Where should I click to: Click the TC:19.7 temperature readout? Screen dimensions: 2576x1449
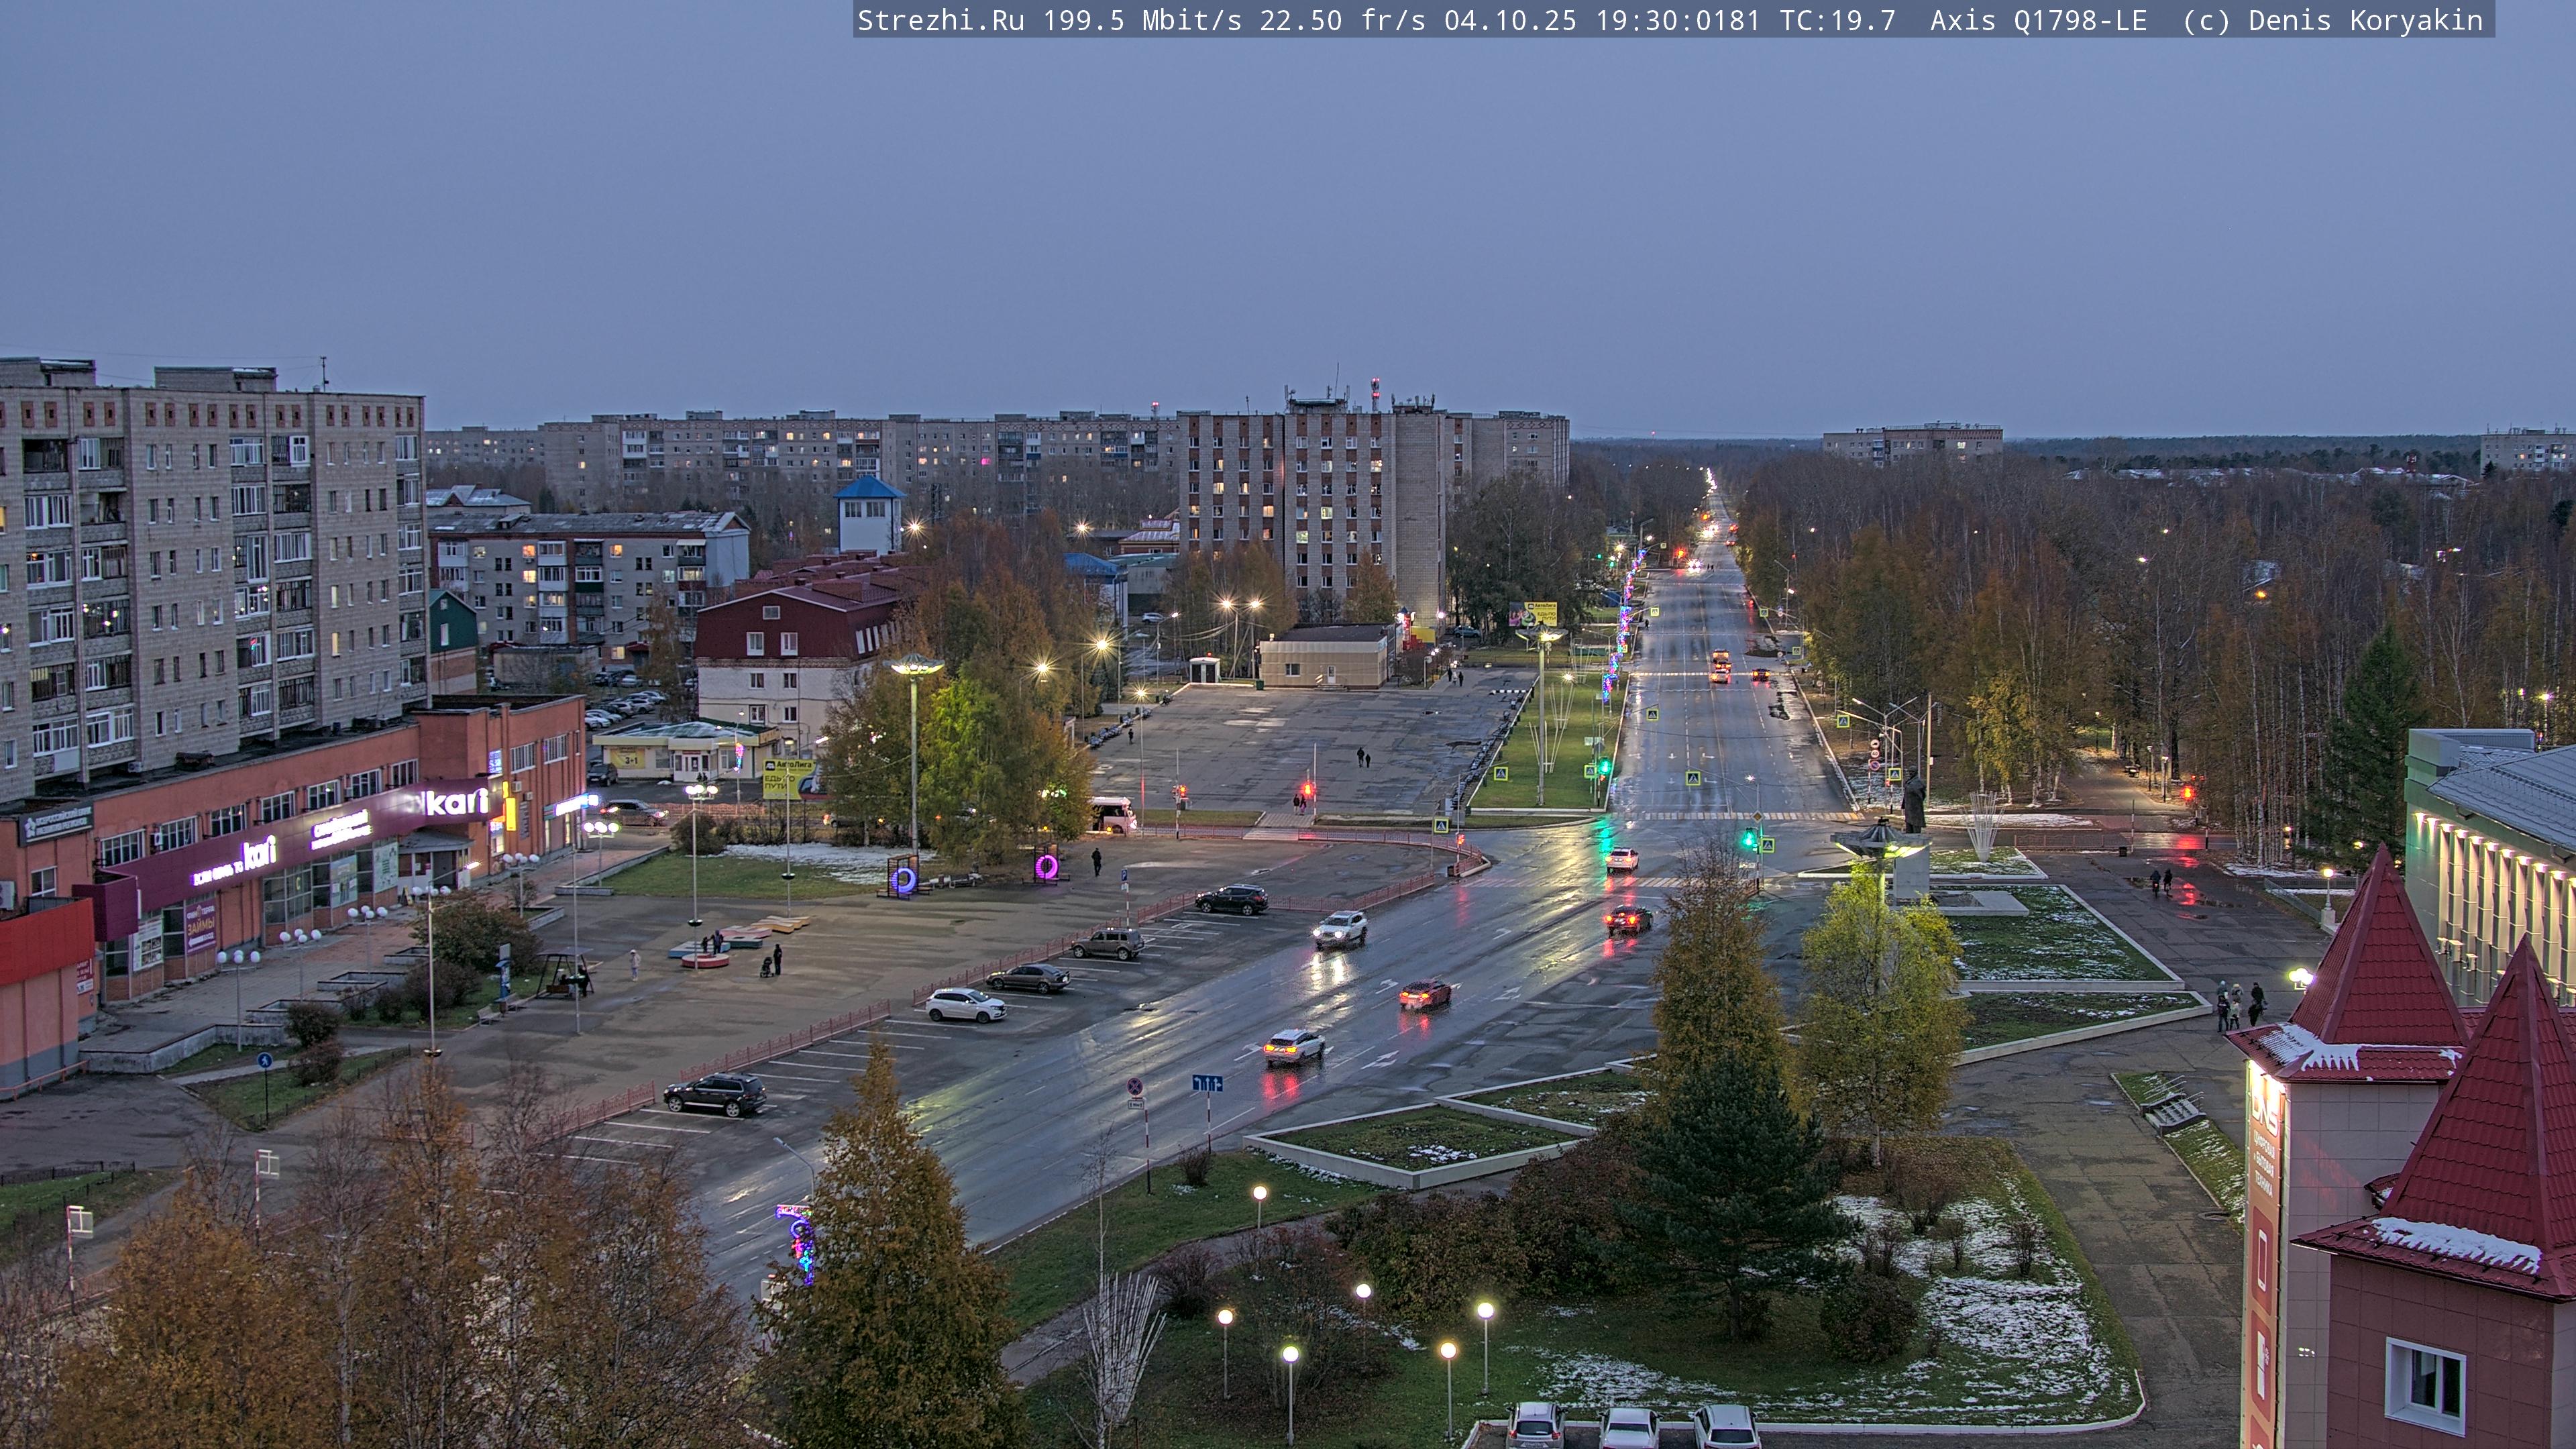(1837, 20)
